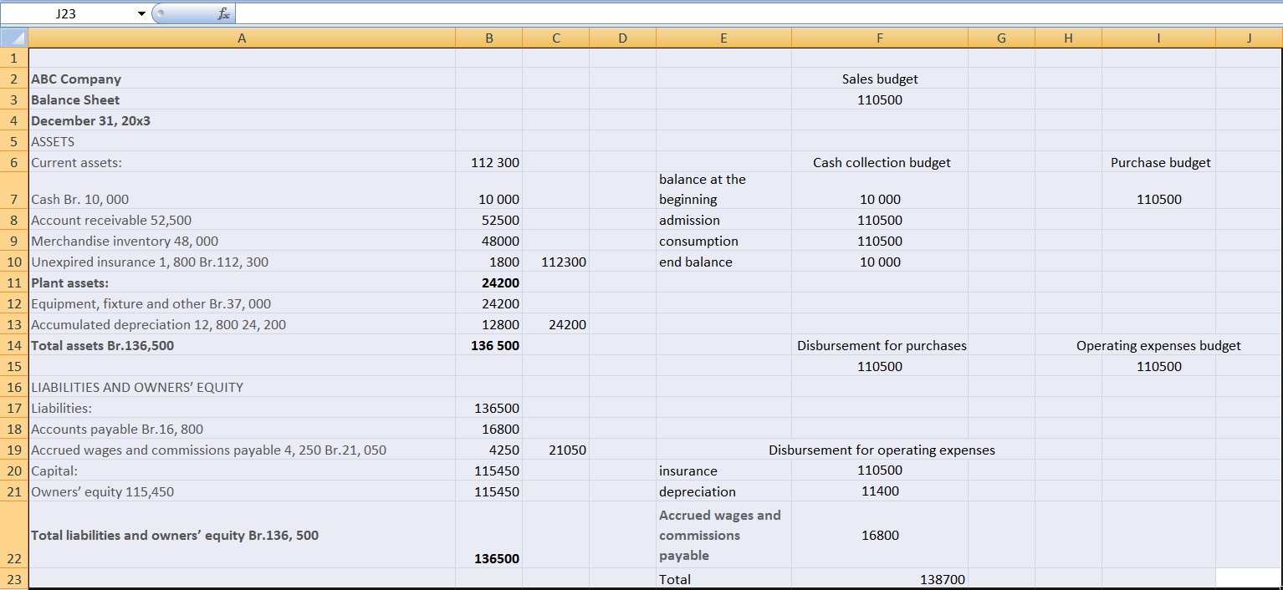1283x590 pixels.
Task: Open the Name Box dropdown arrow
Action: (141, 14)
